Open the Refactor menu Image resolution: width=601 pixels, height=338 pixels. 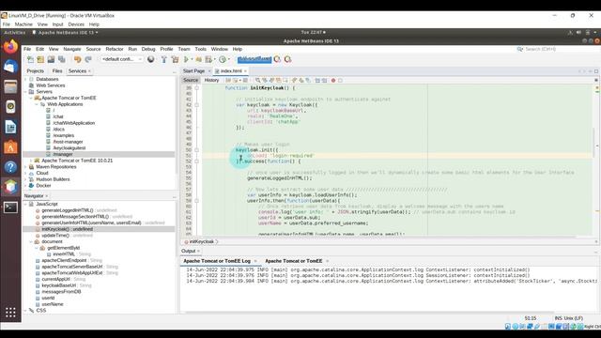click(115, 49)
